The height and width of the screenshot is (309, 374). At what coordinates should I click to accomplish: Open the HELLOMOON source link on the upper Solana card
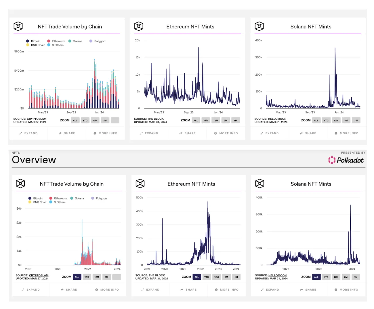(277, 119)
